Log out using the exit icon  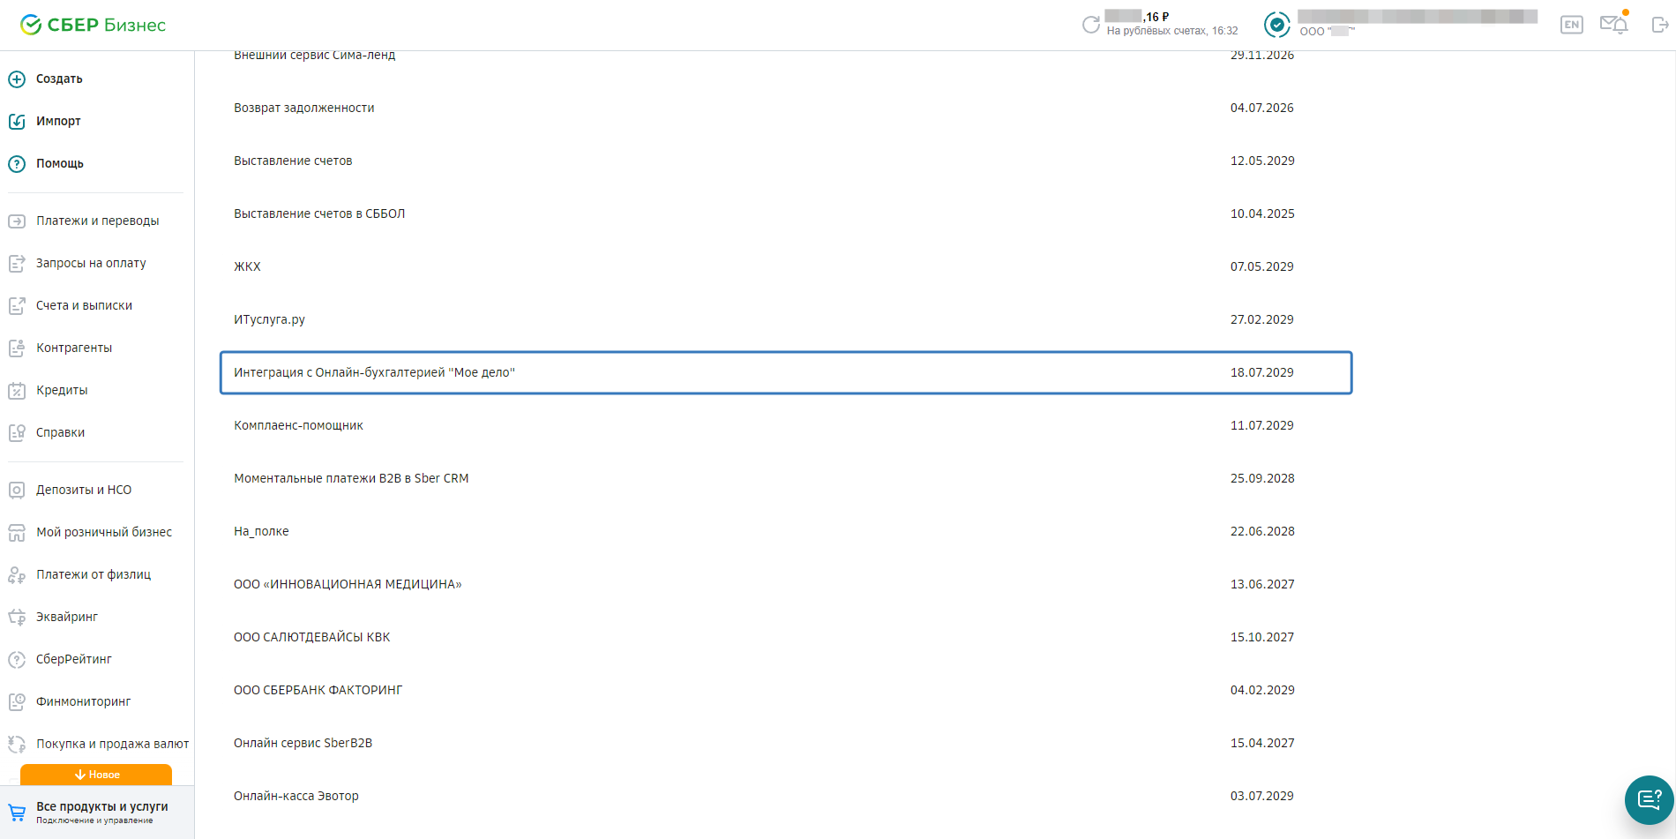pyautogui.click(x=1659, y=25)
